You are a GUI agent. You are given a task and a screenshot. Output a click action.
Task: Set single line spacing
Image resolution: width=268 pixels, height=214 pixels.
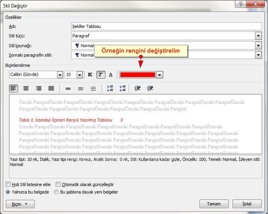pos(68,89)
